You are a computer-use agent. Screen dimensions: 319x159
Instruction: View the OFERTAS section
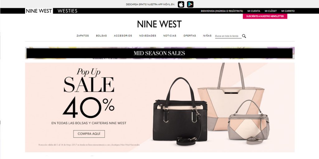(190, 36)
